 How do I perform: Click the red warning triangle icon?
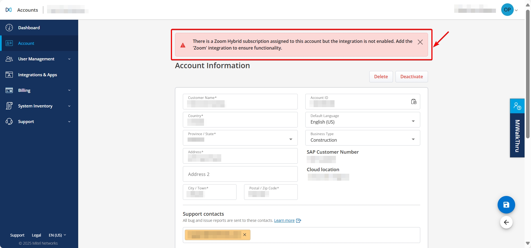[x=183, y=45]
